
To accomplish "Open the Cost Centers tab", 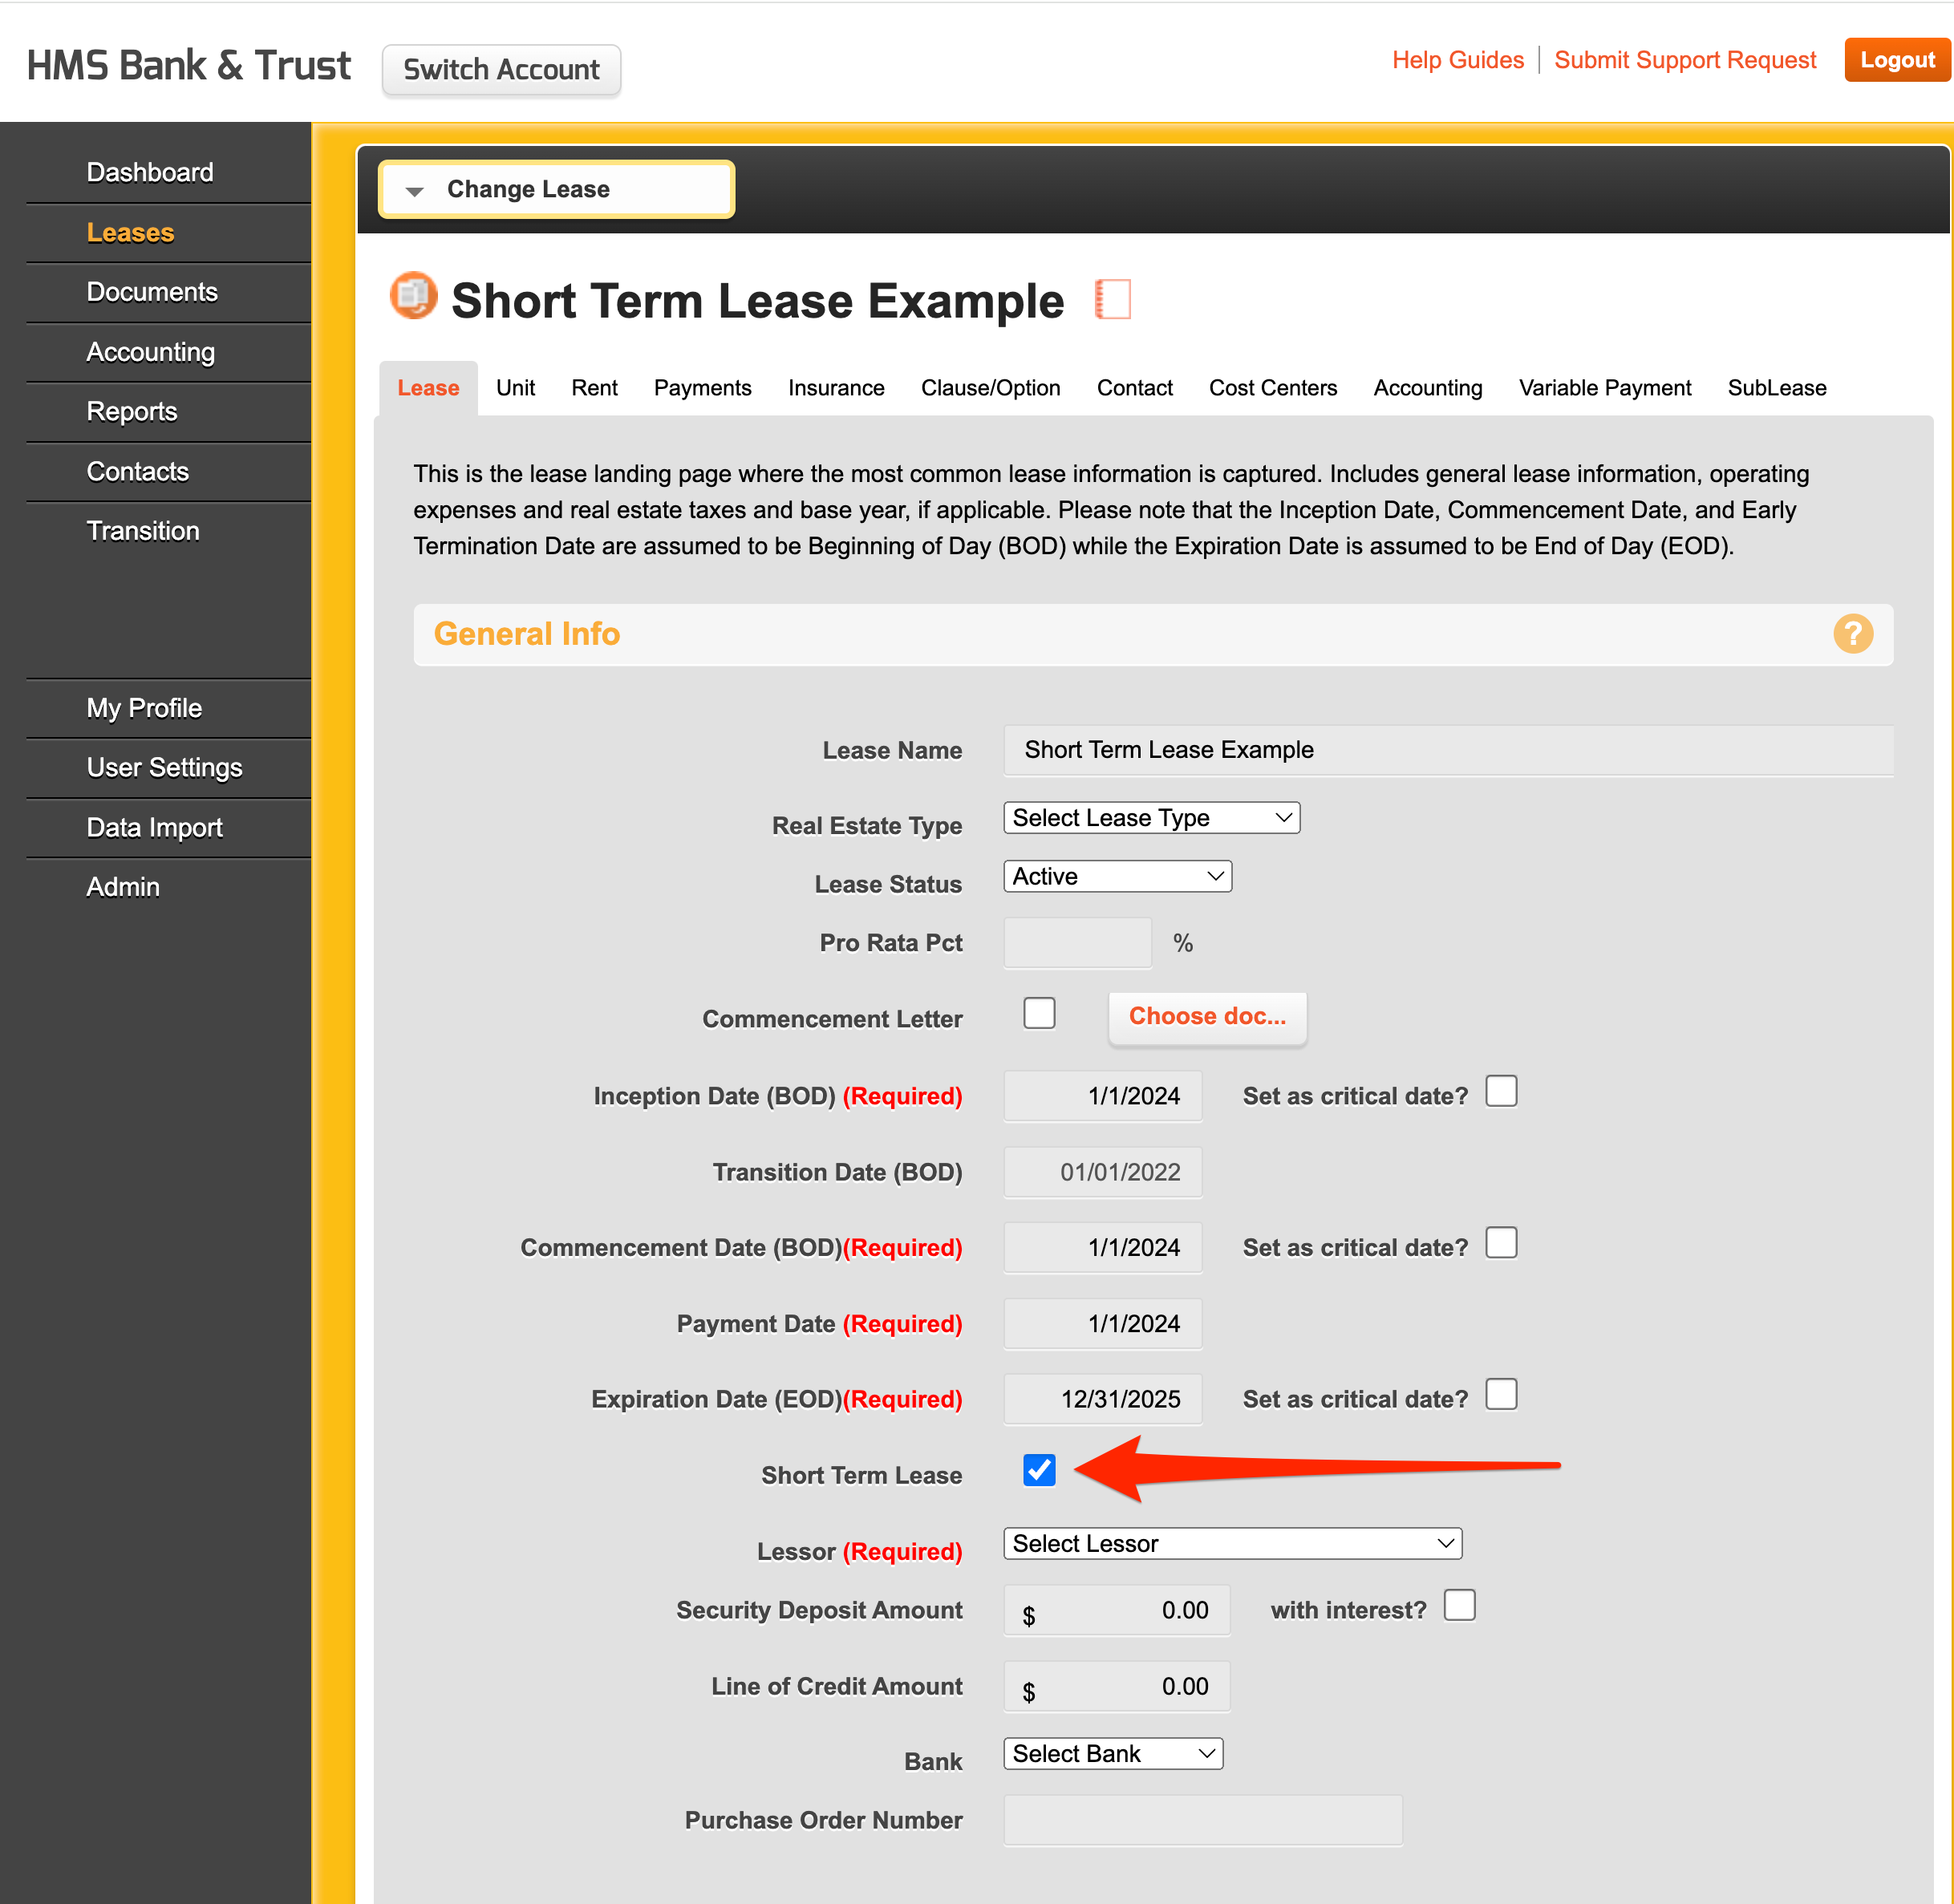I will coord(1272,388).
